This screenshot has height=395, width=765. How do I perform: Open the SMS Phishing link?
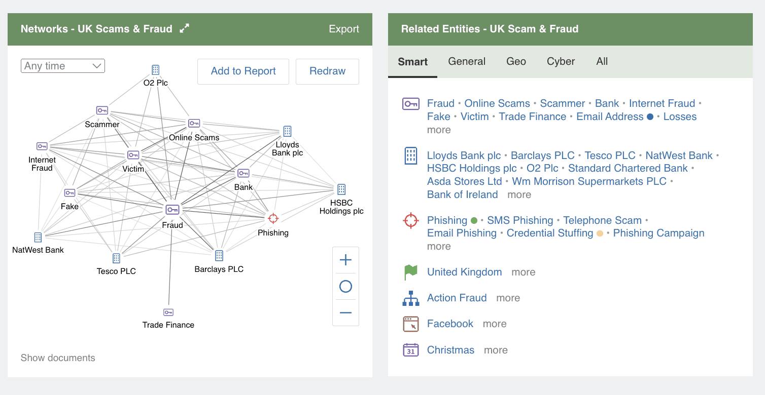(520, 220)
